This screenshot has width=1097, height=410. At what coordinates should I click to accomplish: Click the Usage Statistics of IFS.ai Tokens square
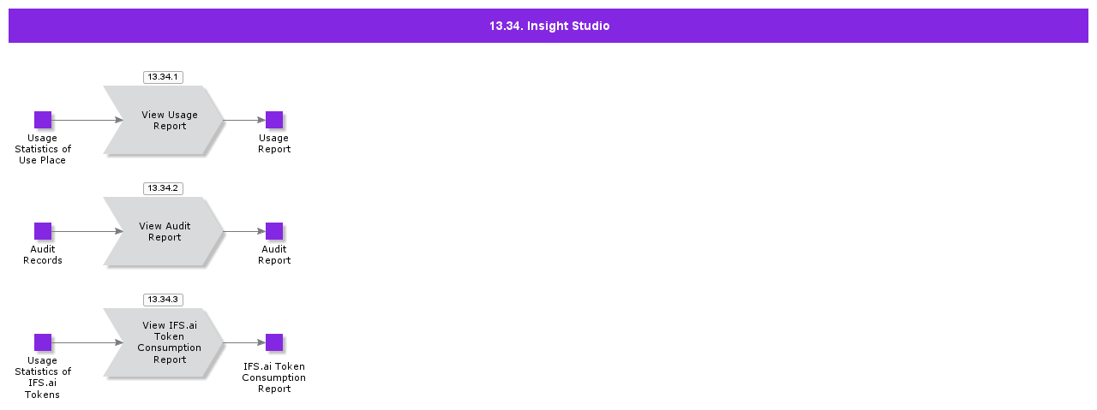coord(43,342)
